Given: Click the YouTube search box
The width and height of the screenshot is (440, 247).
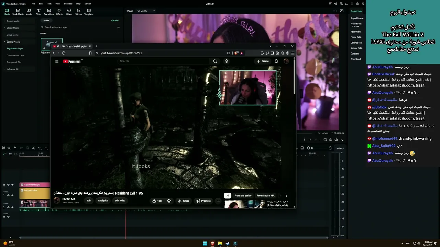Looking at the screenshot, I should tap(163, 61).
